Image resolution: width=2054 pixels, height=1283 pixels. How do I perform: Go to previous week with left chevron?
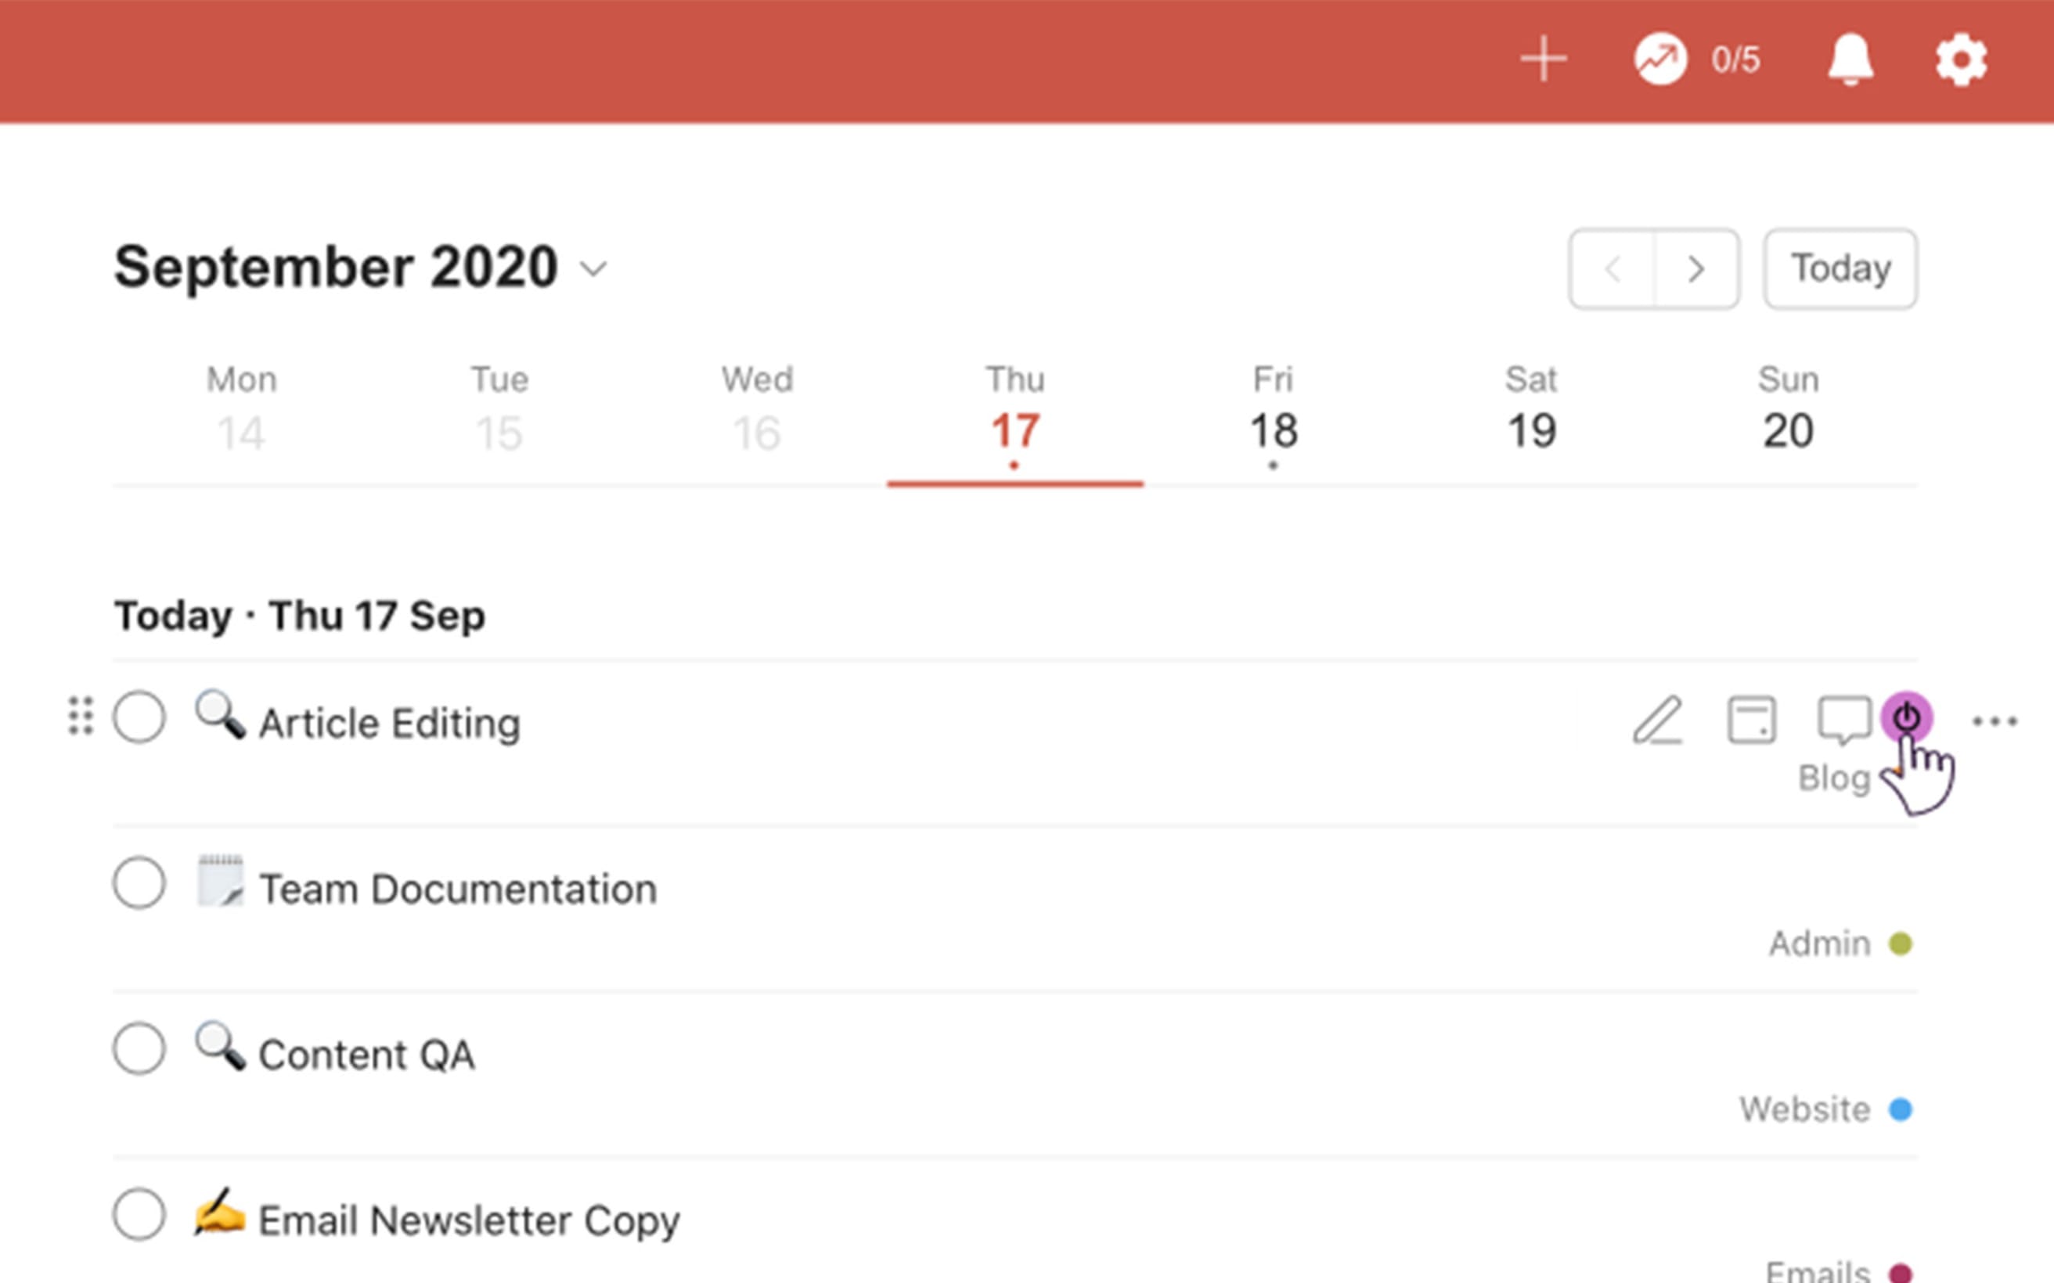(1613, 269)
